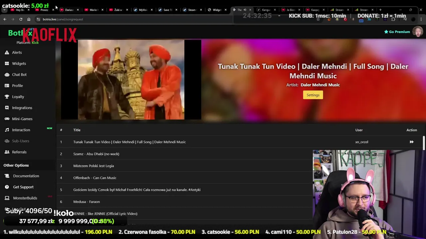
Task: Click the Action column header
Action: pyautogui.click(x=412, y=130)
